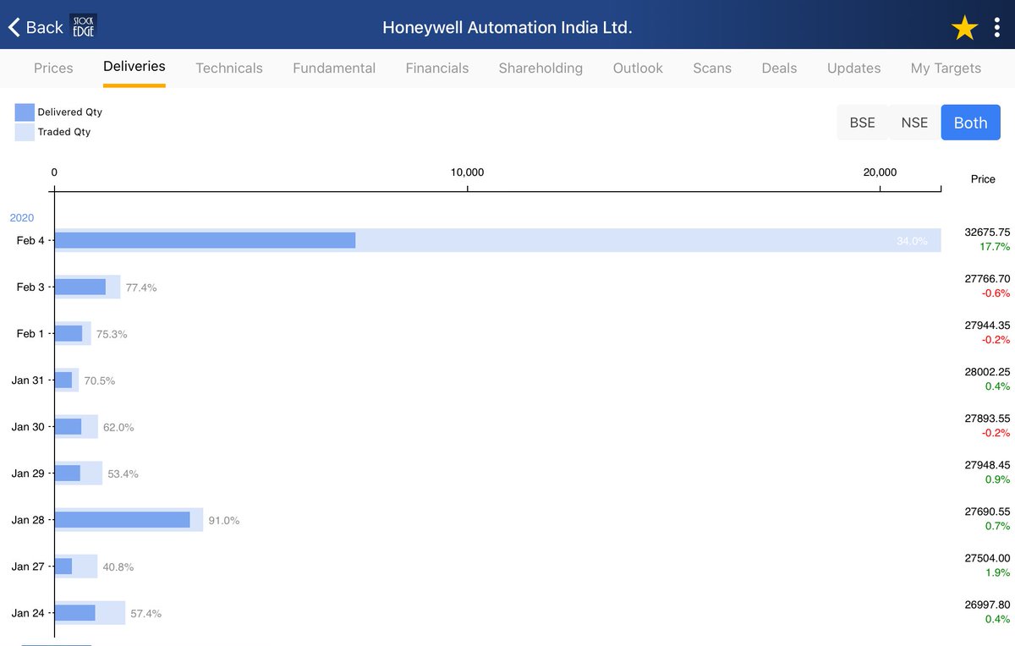The height and width of the screenshot is (646, 1015).
Task: Click the 10,000 axis label
Action: pyautogui.click(x=467, y=172)
